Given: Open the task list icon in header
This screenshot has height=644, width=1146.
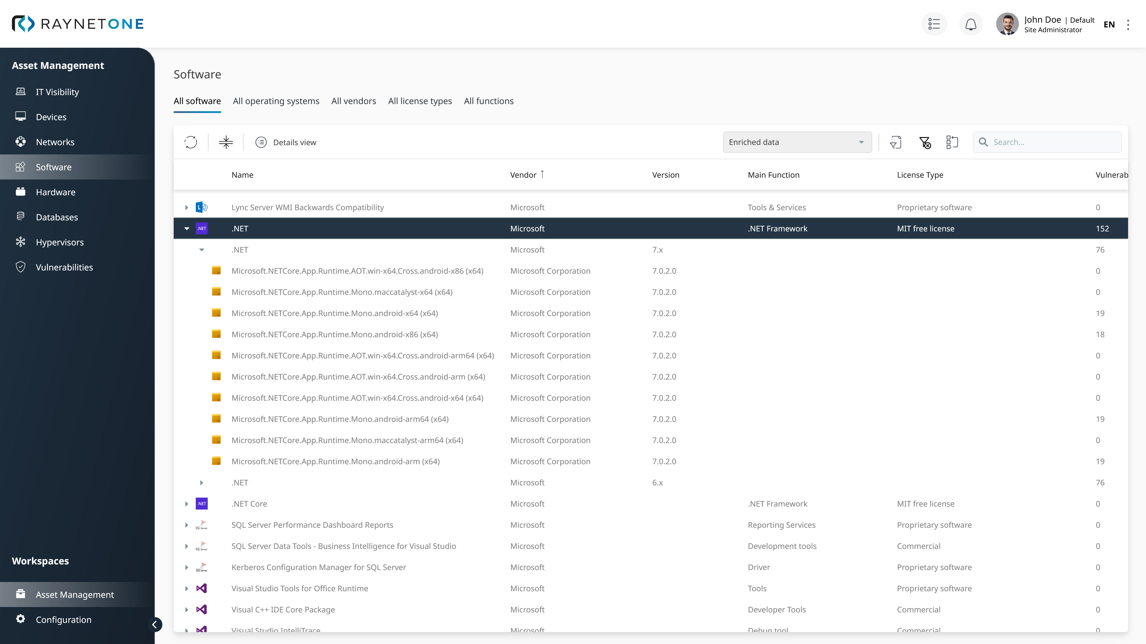Looking at the screenshot, I should pos(934,24).
